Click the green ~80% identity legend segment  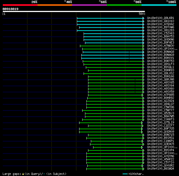point(124,5)
